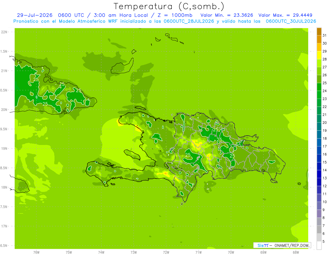Select the dark blue swatch between 12 and 13
Viewport: 332px width, 256px height.
tap(319, 182)
